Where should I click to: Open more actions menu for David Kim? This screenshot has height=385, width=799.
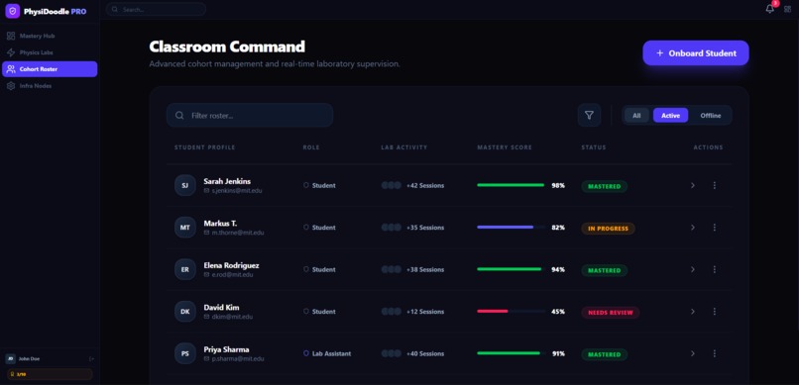[714, 311]
